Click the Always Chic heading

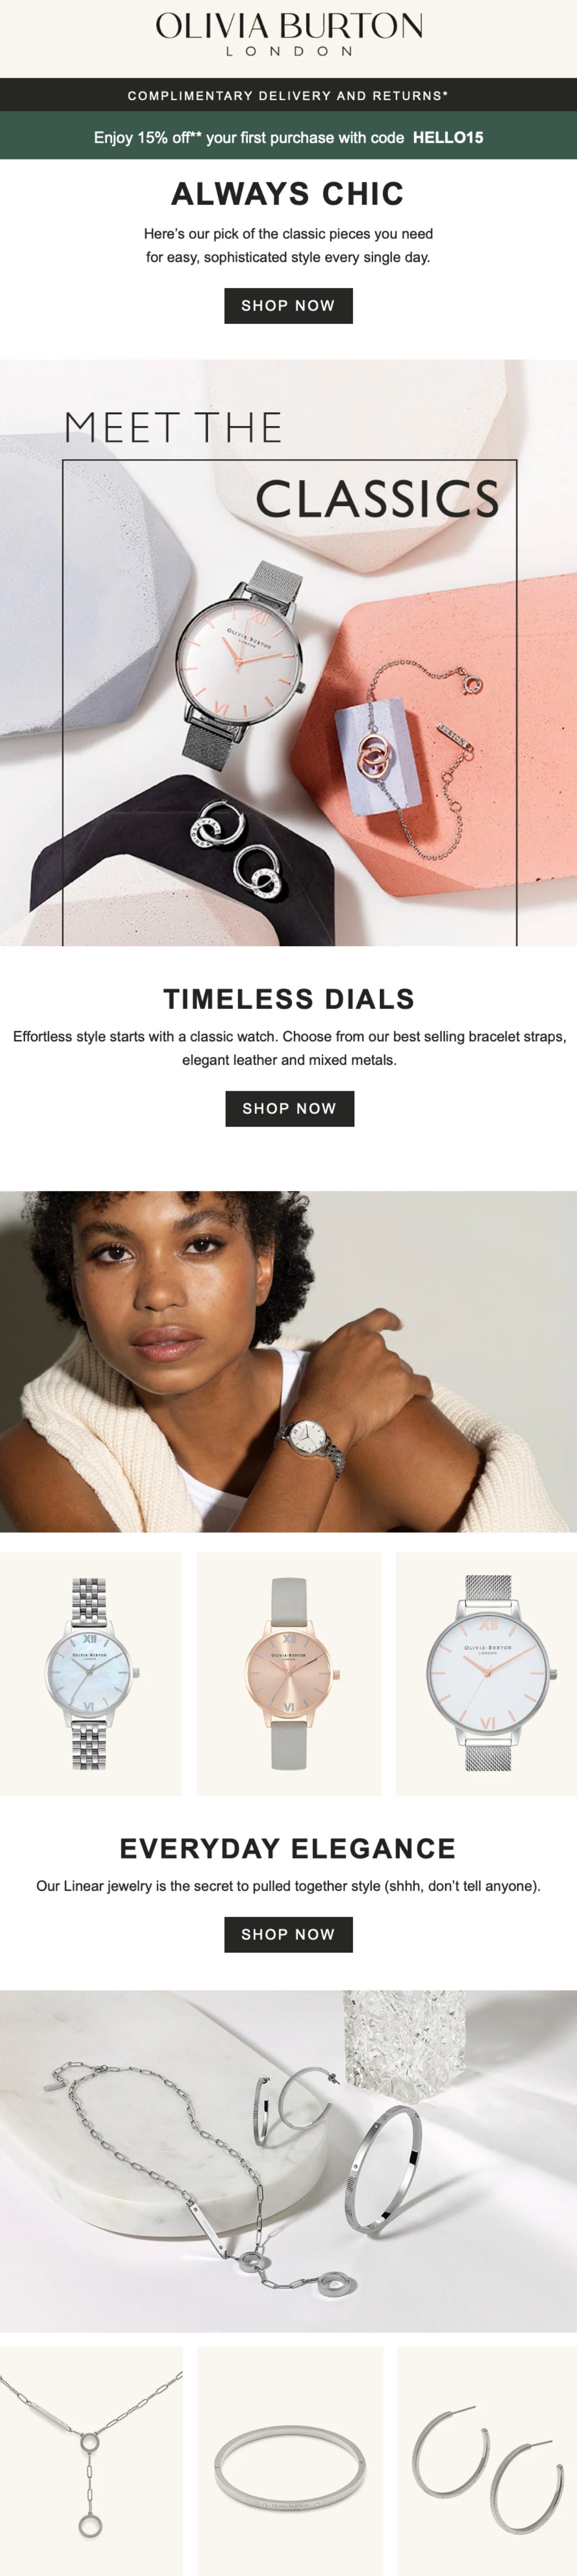288,193
